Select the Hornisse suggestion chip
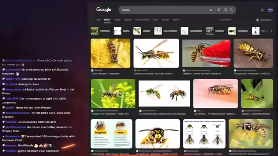 (101, 31)
